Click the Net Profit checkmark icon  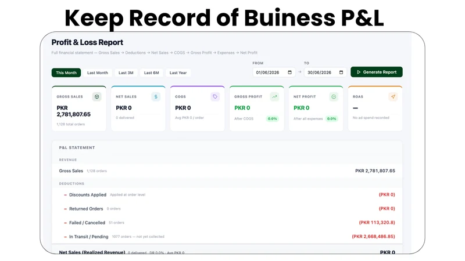tap(334, 97)
